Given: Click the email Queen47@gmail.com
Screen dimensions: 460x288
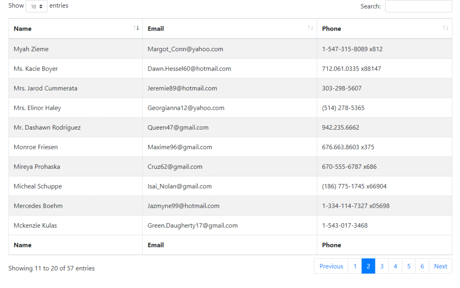Looking at the screenshot, I should [x=178, y=127].
